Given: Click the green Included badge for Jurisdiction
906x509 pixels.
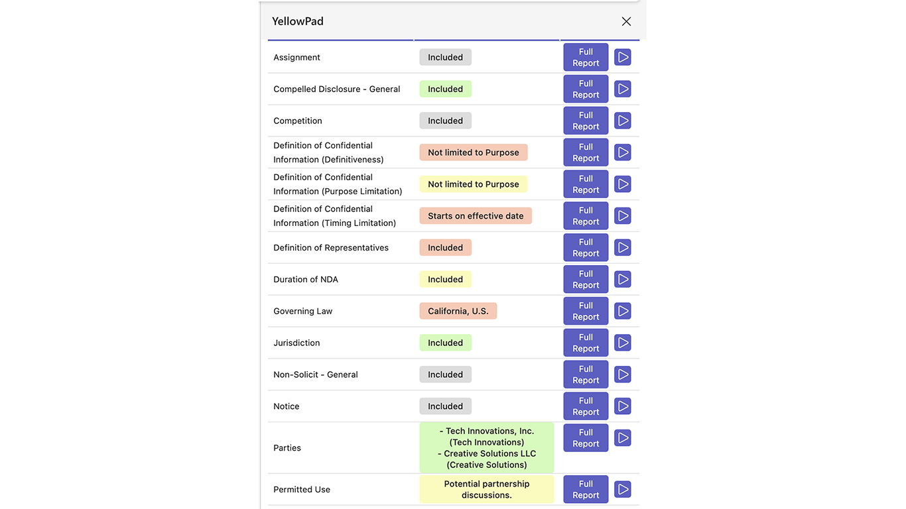Looking at the screenshot, I should (x=445, y=343).
